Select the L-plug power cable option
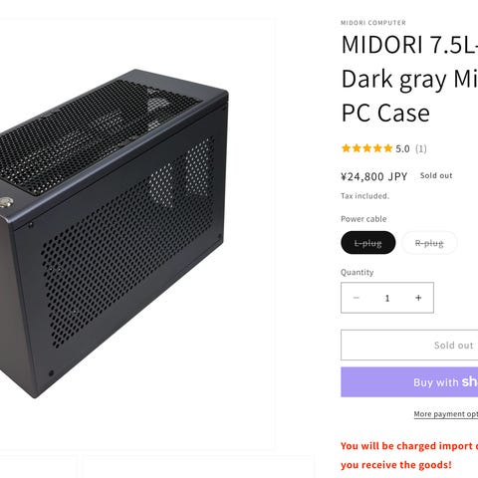 tap(368, 243)
